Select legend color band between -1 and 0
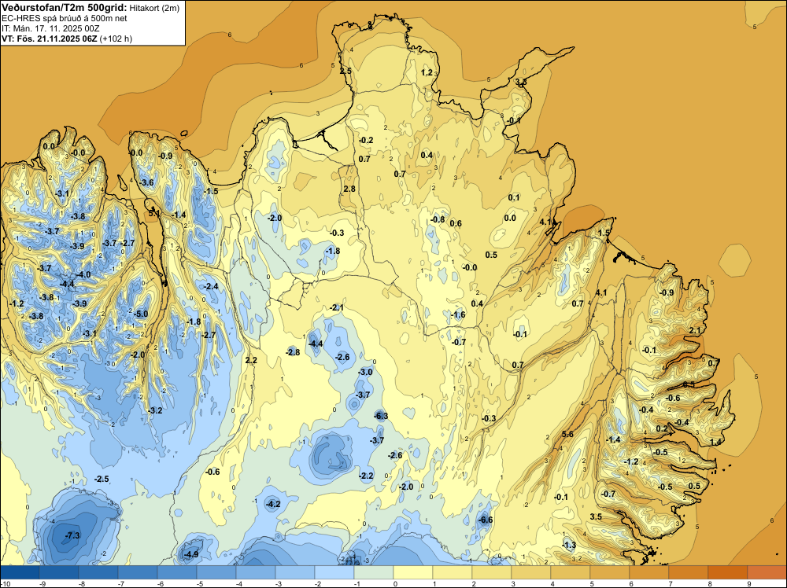This screenshot has width=787, height=588. coord(374,572)
